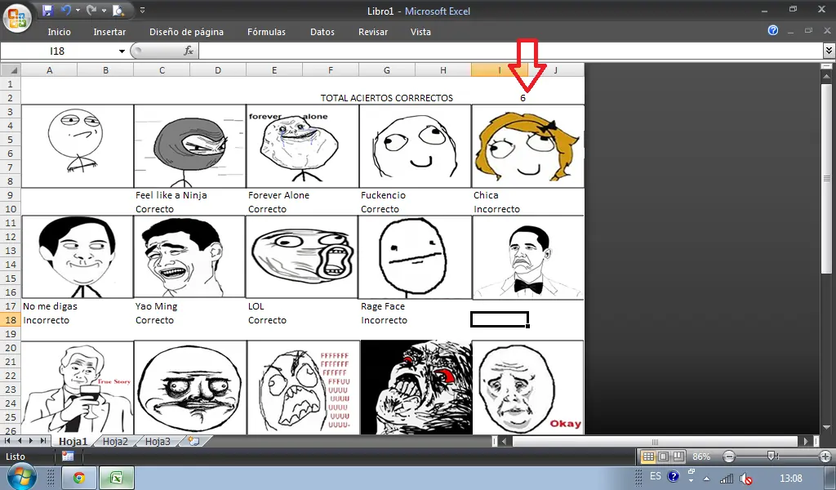Click the Fuckencio label cell
The width and height of the screenshot is (836, 490).
(x=383, y=195)
